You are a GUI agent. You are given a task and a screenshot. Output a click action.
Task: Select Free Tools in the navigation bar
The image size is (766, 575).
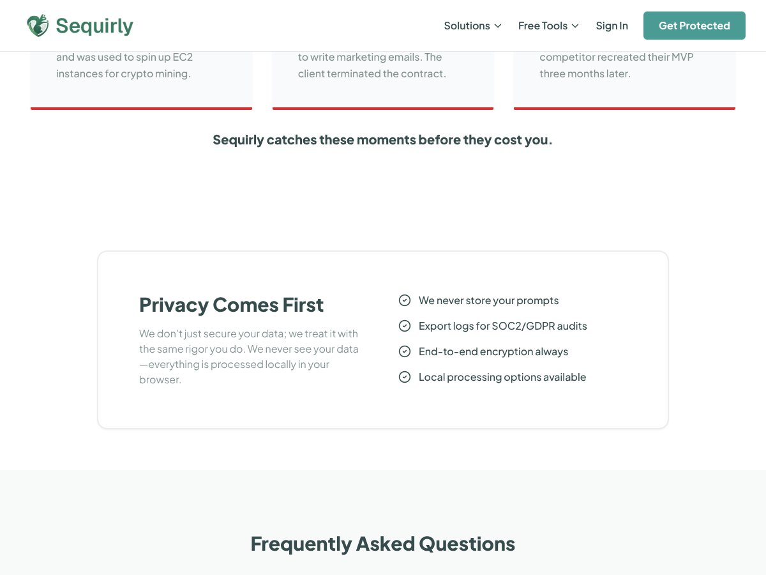click(x=542, y=26)
